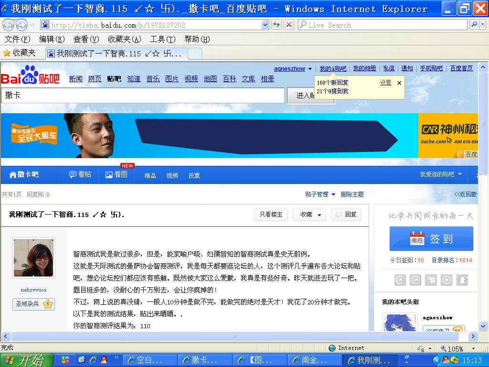This screenshot has width=489, height=367.
Task: Open the zoom level 105% dropdown arrow
Action: click(473, 348)
